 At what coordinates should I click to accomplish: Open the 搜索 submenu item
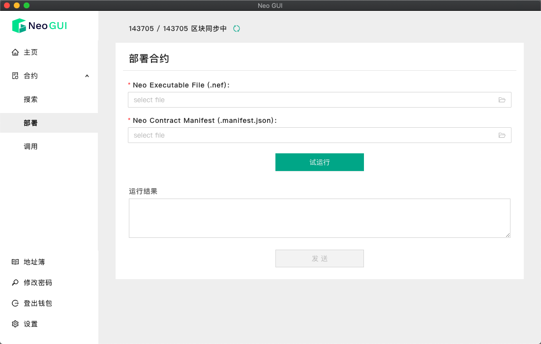coord(30,99)
